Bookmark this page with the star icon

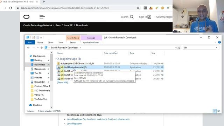coord(138,8)
